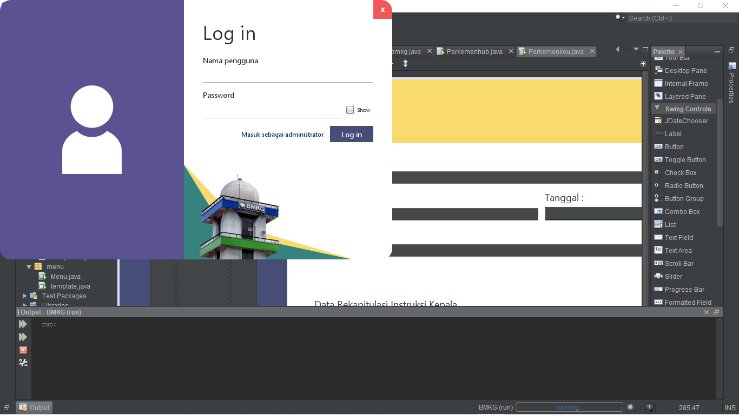739x415 pixels.
Task: Open the notifications bubble in status bar
Action: coord(649,407)
